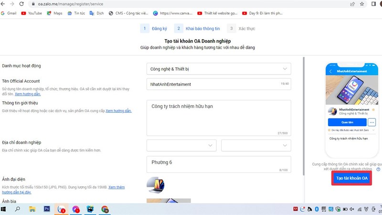Image resolution: width=382 pixels, height=215 pixels.
Task: Click the red M tray icon
Action: click(x=296, y=209)
